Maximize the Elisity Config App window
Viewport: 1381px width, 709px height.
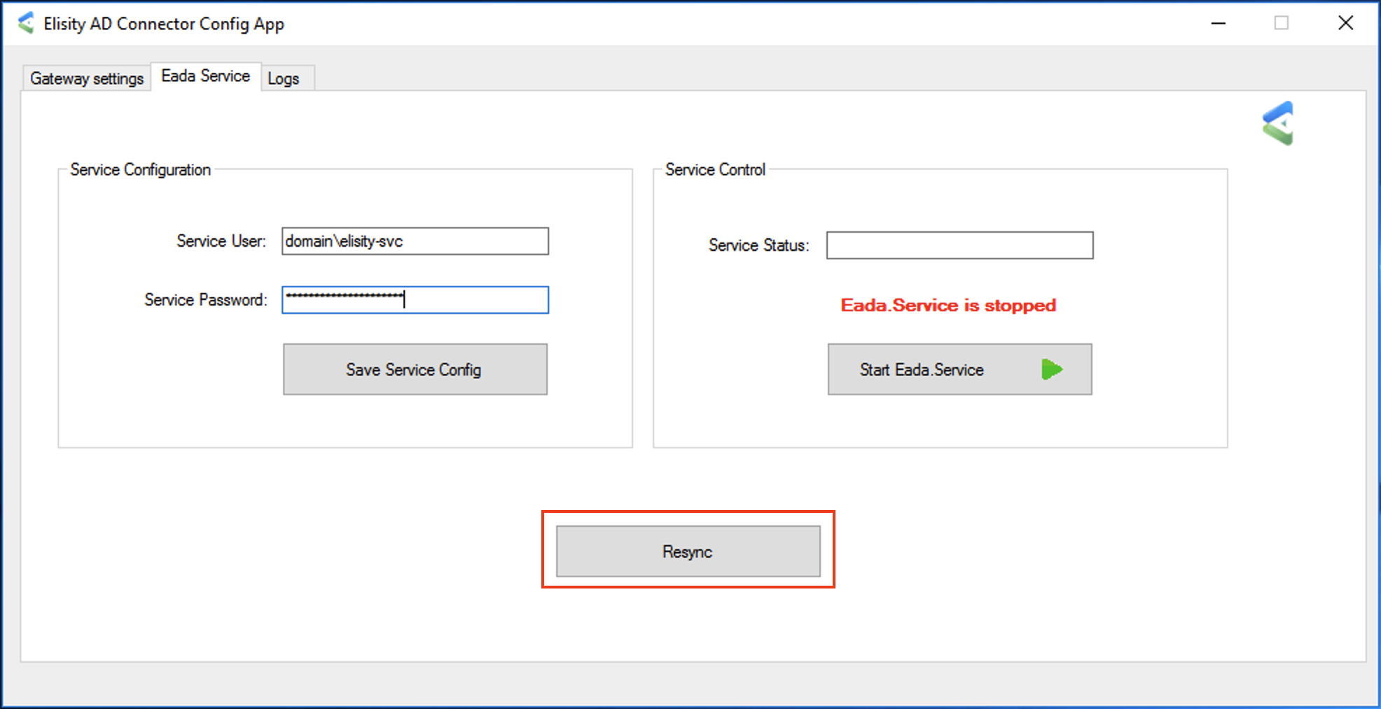pyautogui.click(x=1282, y=23)
